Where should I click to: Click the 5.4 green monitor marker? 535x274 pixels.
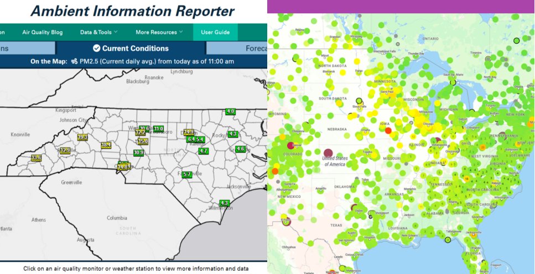click(200, 139)
